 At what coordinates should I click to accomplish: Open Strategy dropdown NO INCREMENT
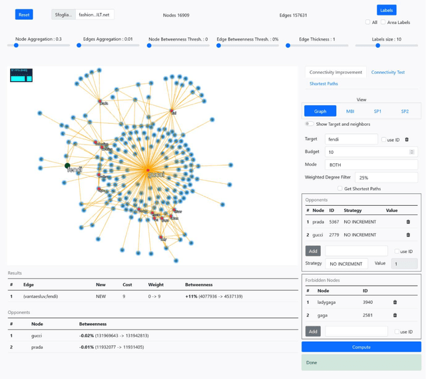tap(346, 264)
